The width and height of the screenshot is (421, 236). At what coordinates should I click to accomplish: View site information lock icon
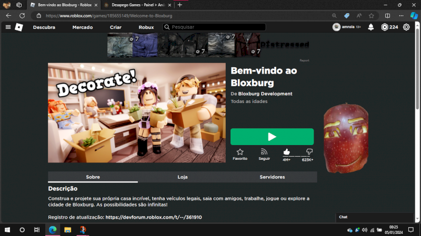39,16
